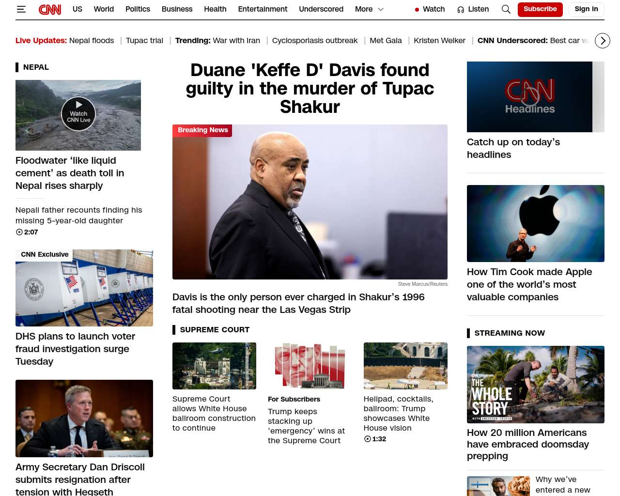
Task: Open the Underscored menu item
Action: click(x=321, y=9)
